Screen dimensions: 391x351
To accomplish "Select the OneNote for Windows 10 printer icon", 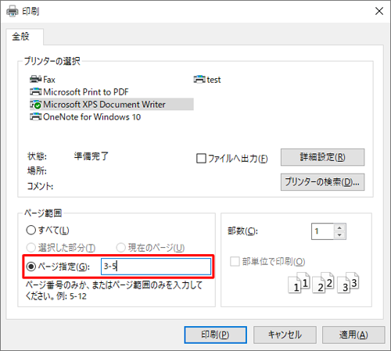I will tap(35, 116).
